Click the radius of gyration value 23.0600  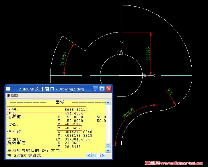[73, 143]
